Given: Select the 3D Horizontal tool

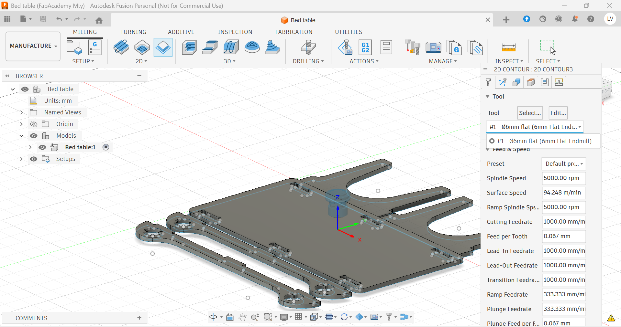Looking at the screenshot, I should [273, 47].
